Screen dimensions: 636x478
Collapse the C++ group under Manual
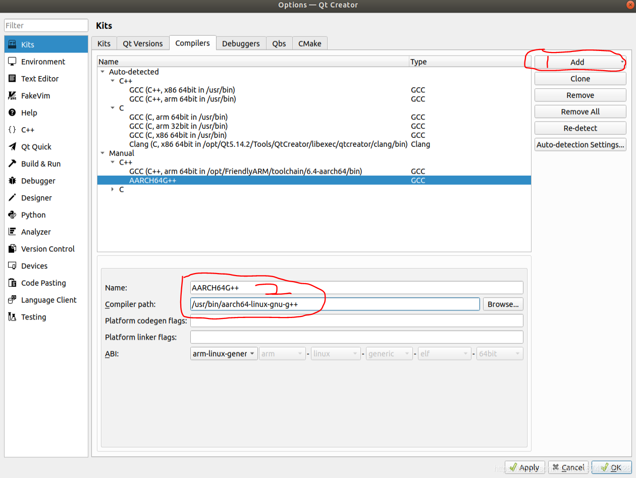click(x=113, y=162)
